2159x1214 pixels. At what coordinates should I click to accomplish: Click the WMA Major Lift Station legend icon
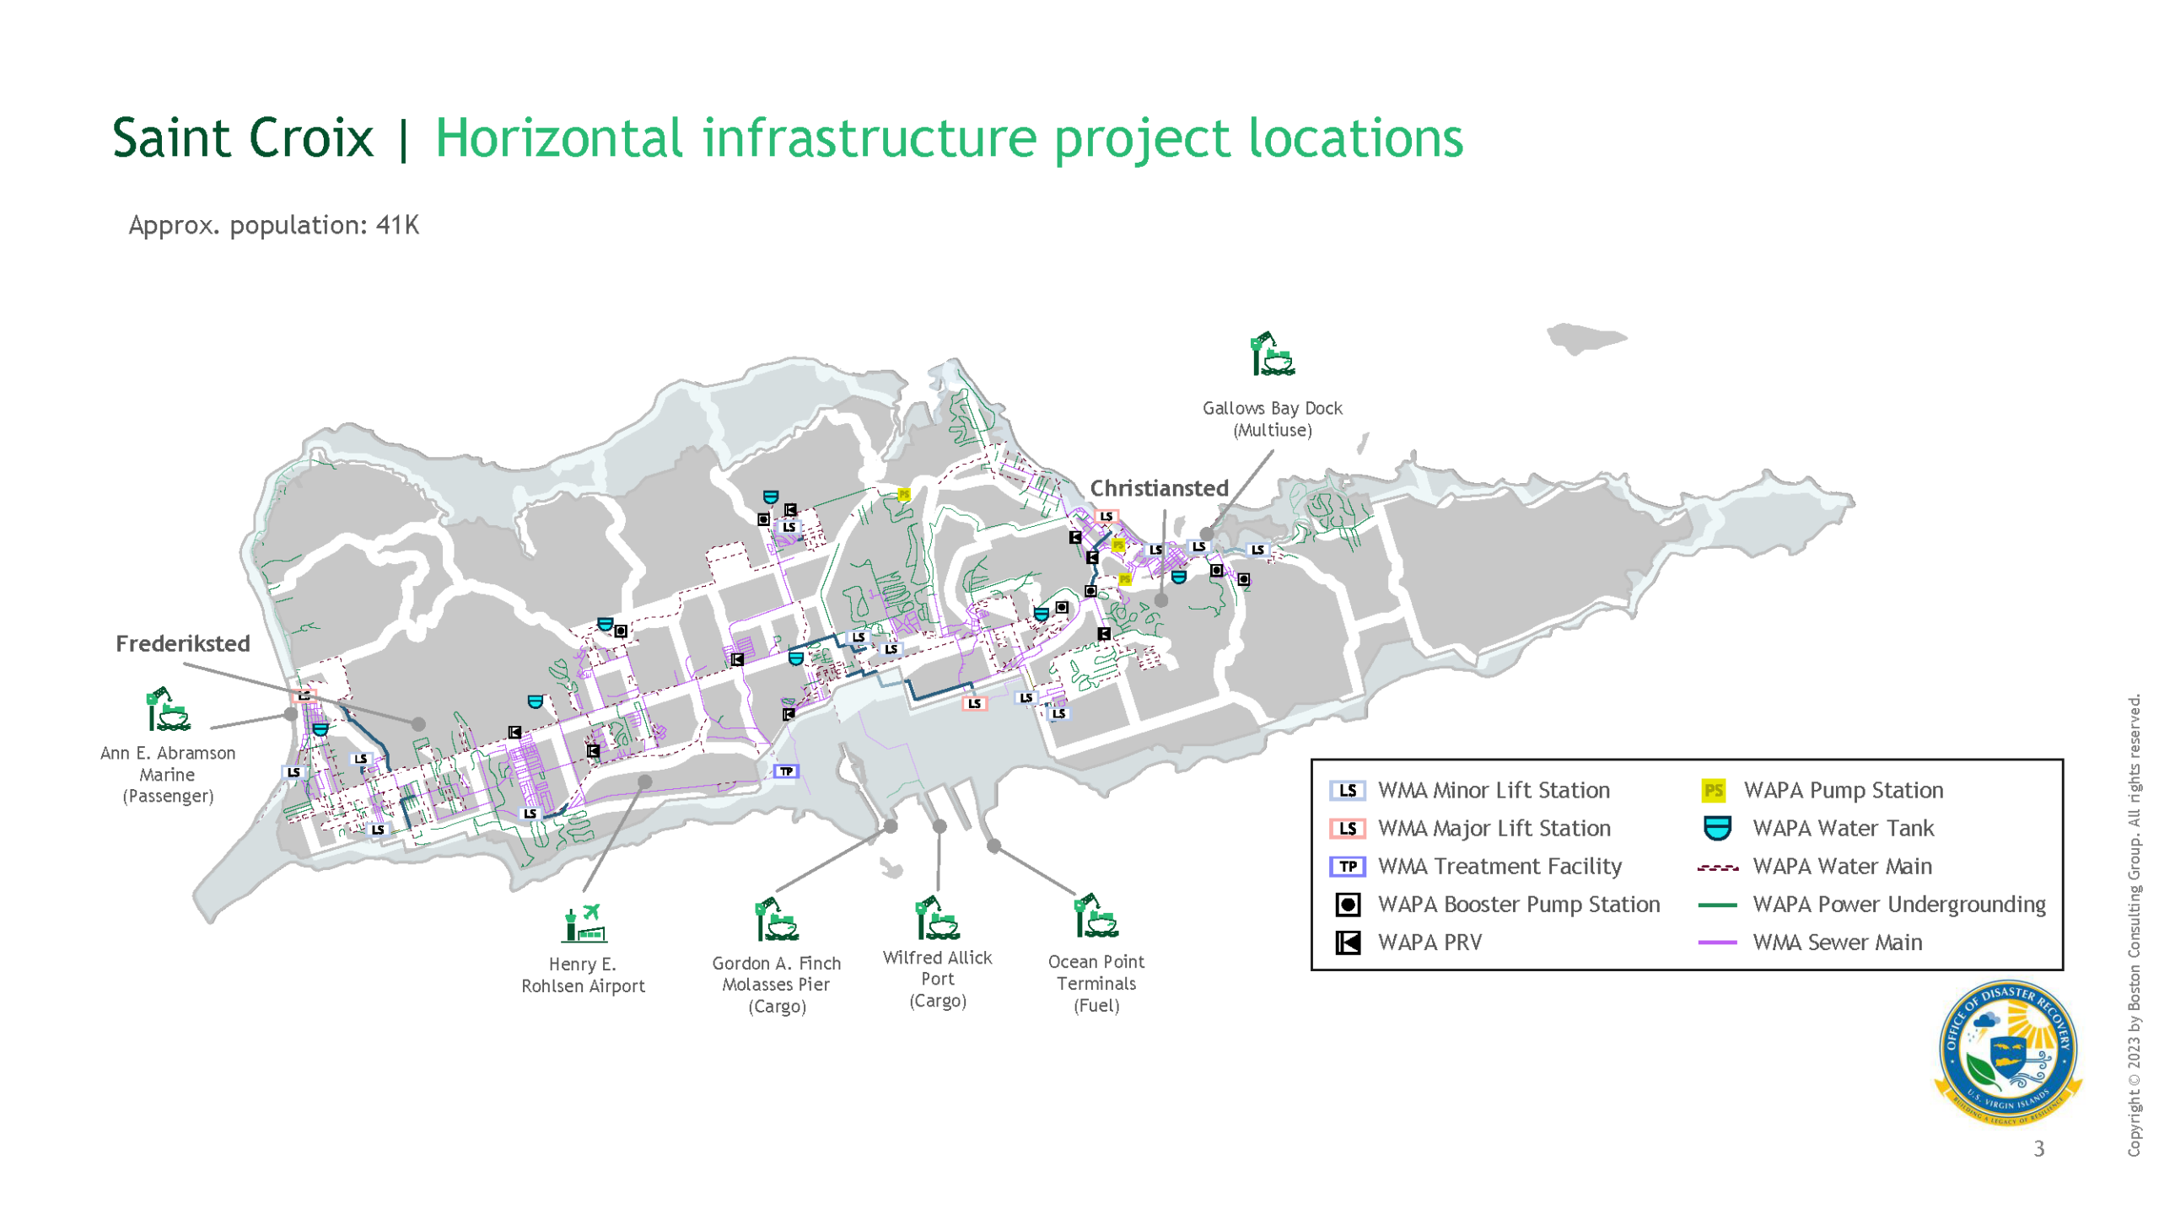(1348, 828)
